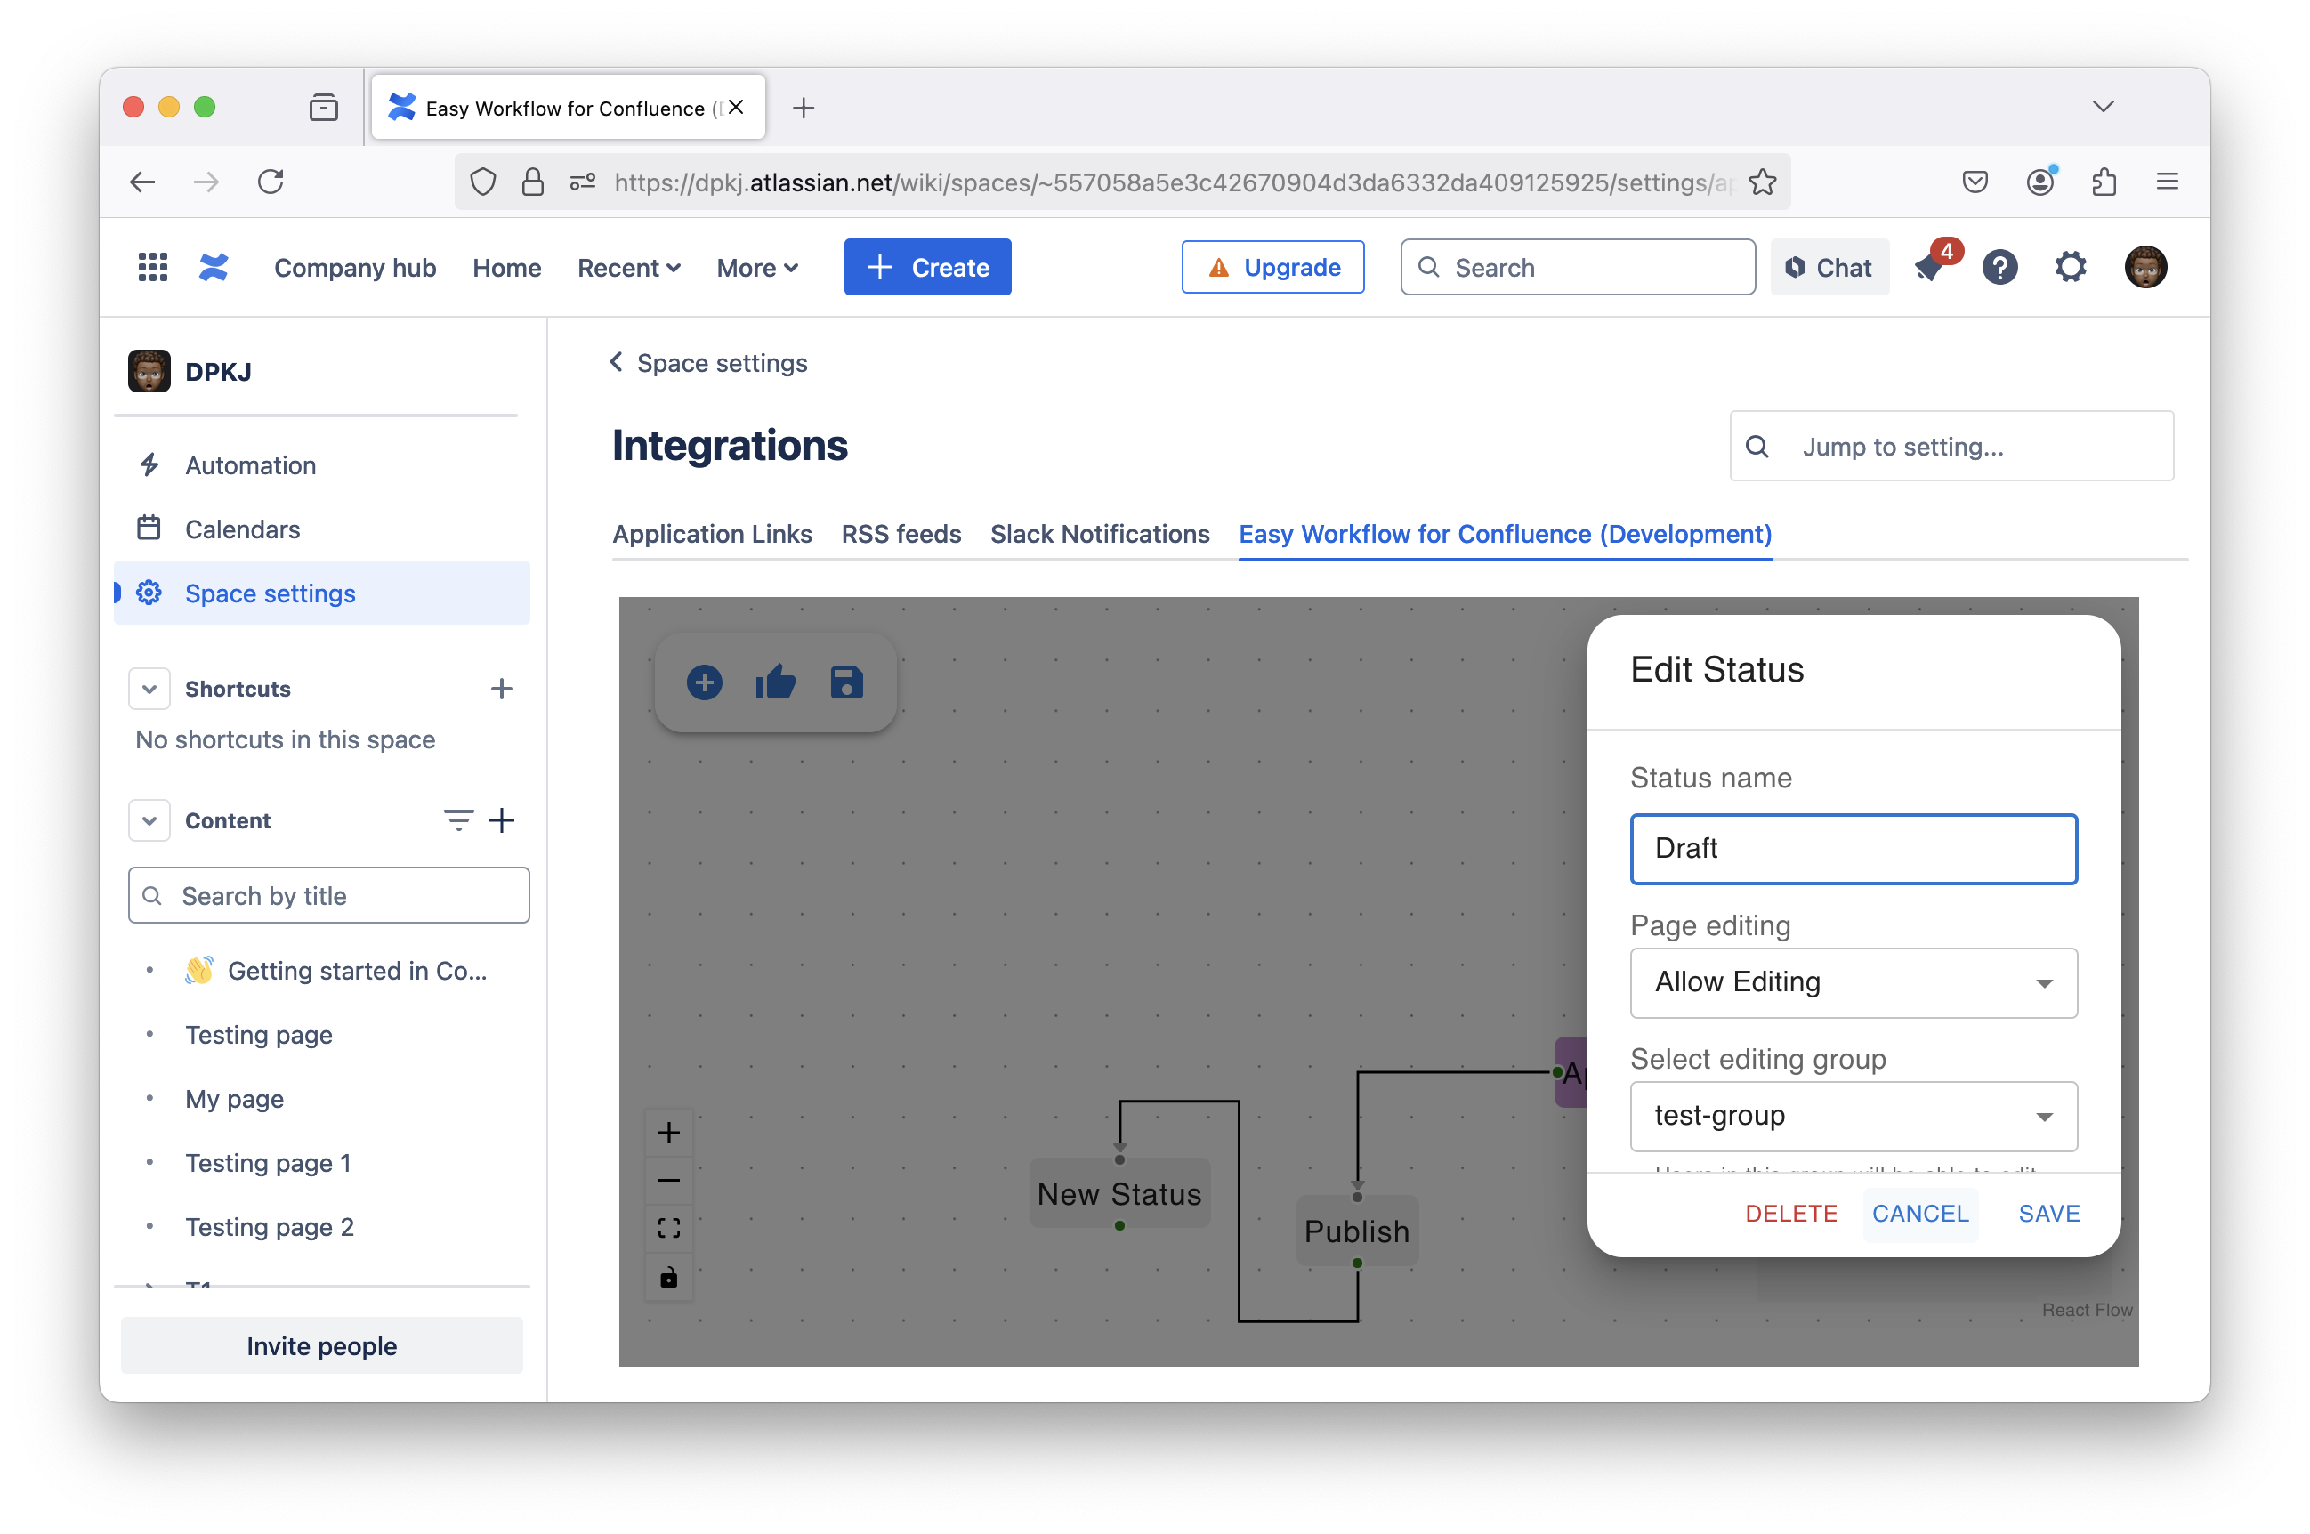Click the DELETE status button

(x=1790, y=1214)
